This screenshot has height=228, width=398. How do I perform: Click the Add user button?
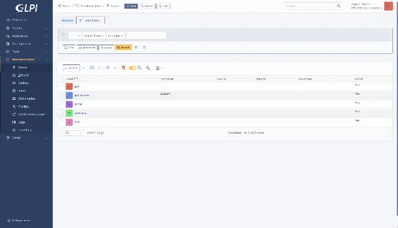tap(91, 20)
